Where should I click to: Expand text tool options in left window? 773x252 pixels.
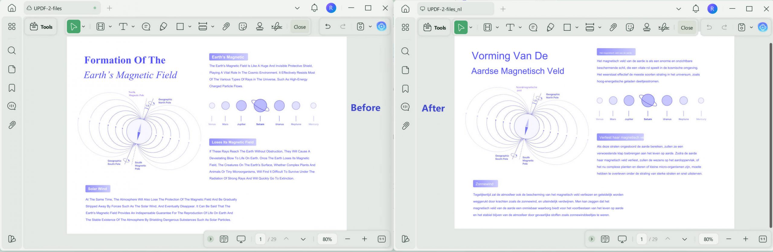click(x=133, y=27)
